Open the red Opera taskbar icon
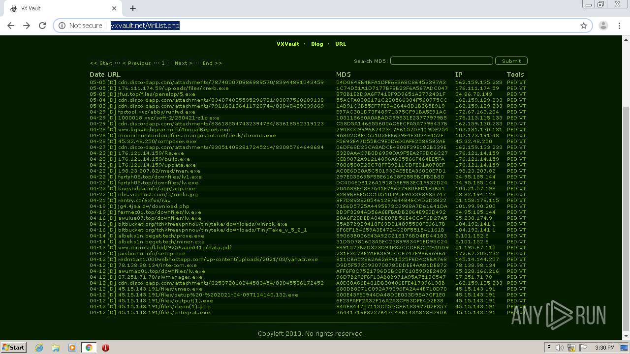The height and width of the screenshot is (354, 630). tap(105, 348)
